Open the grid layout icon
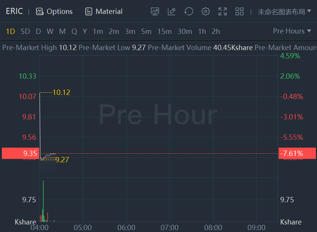 click(x=240, y=11)
